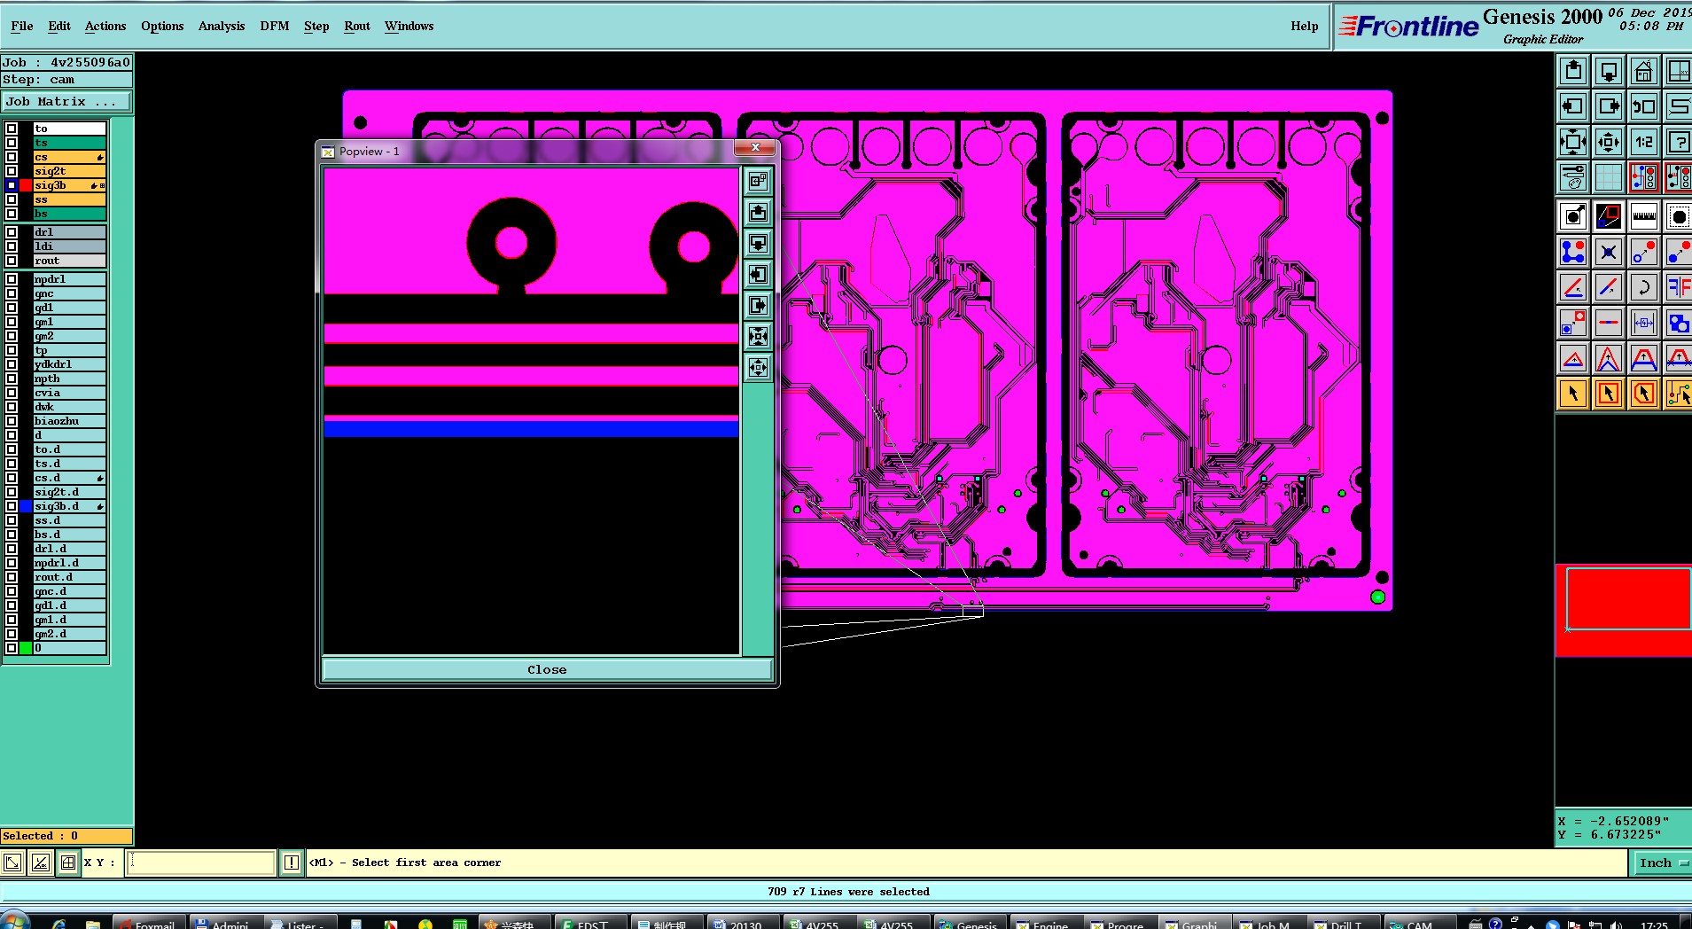Viewport: 1692px width, 929px height.
Task: Open the Rout menu
Action: [x=357, y=26]
